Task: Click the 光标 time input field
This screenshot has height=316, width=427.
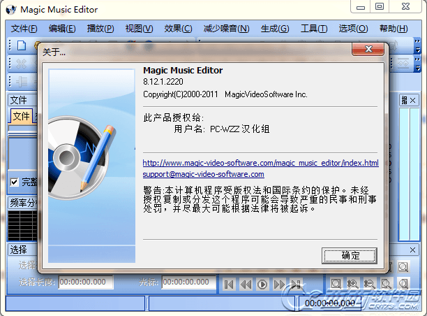Action: pos(189,282)
